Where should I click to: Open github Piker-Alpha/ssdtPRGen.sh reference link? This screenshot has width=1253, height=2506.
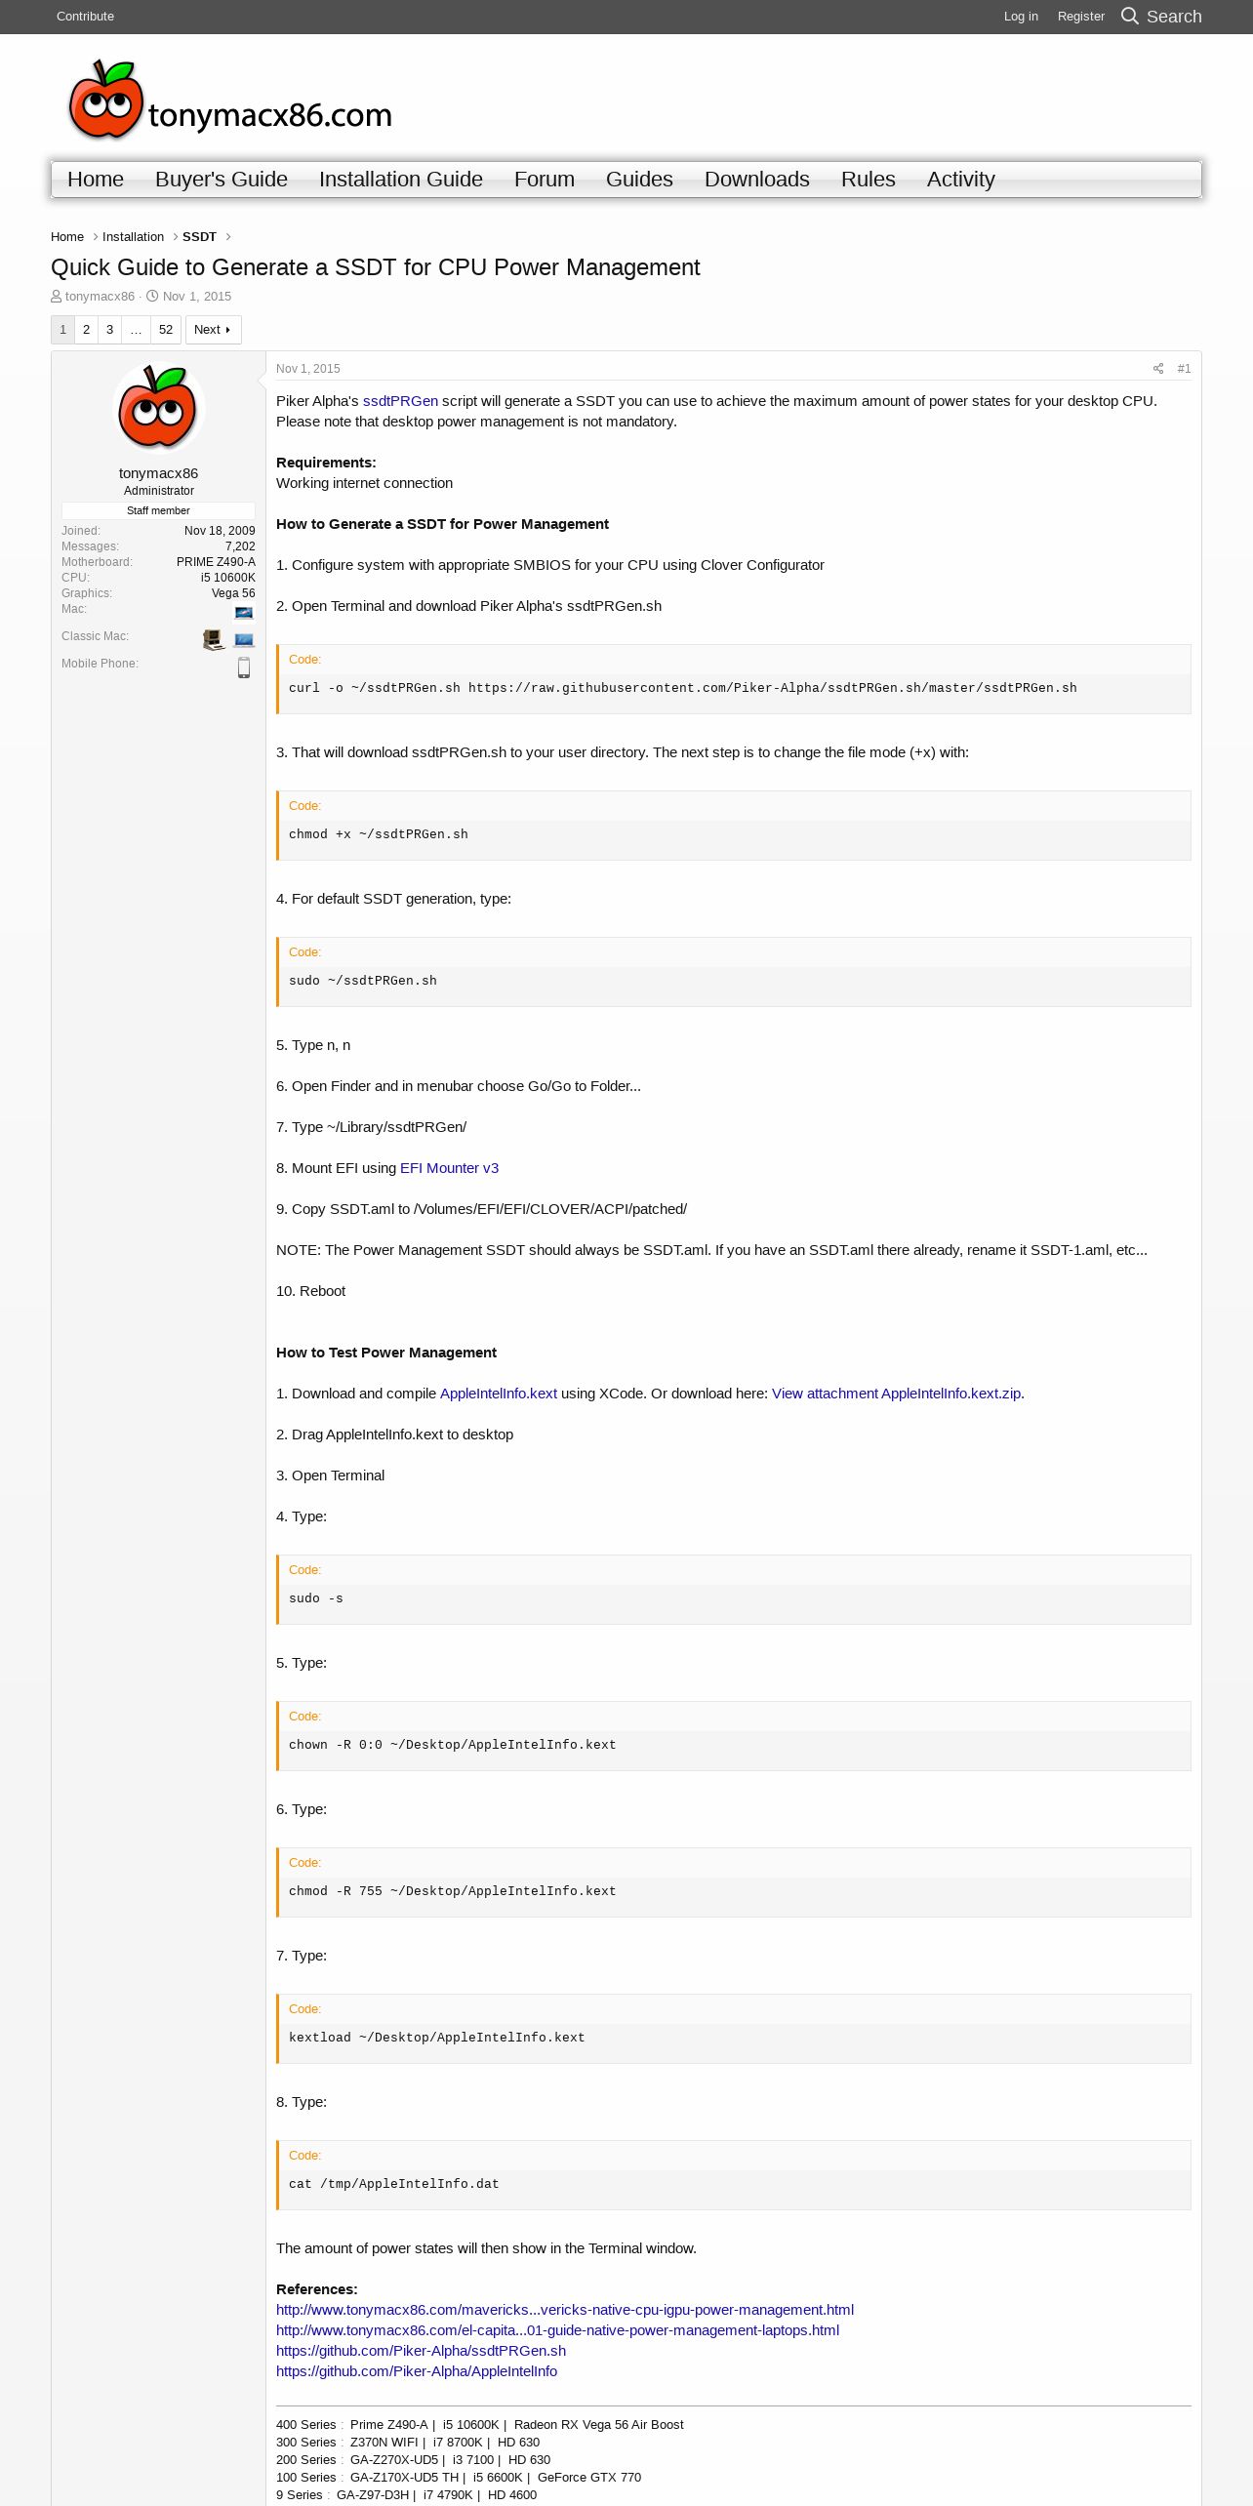[x=421, y=2351]
